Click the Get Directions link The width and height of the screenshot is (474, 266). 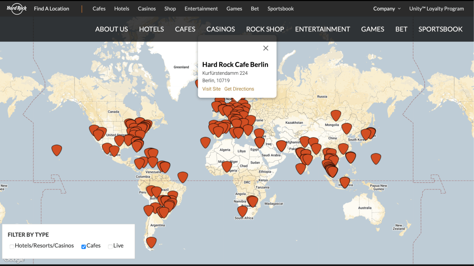click(239, 89)
